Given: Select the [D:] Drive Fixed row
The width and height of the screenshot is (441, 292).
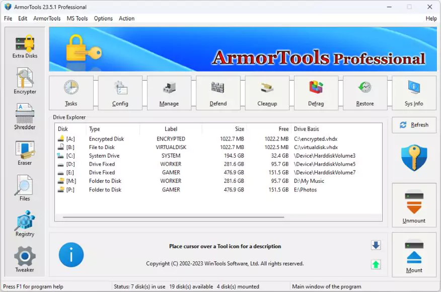Looking at the screenshot, I should [218, 164].
